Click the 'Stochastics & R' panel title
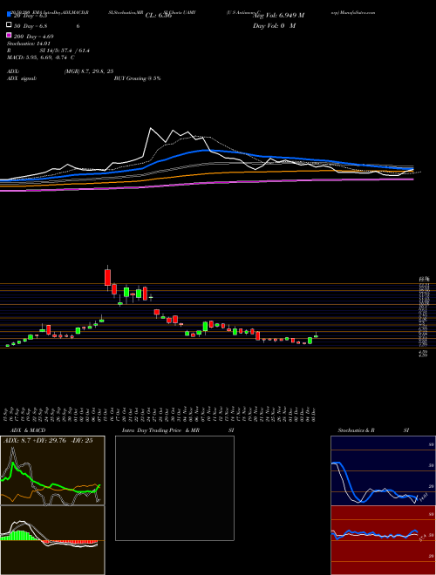Viewport: 436px width, 575px height. 357,430
